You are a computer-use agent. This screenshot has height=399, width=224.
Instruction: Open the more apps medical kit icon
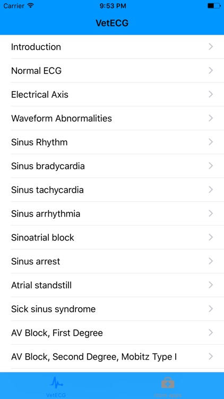(x=168, y=383)
